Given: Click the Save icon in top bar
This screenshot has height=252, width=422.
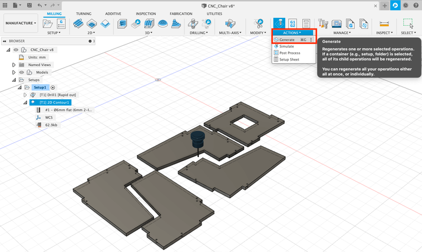Looking at the screenshot, I should pos(29,5).
